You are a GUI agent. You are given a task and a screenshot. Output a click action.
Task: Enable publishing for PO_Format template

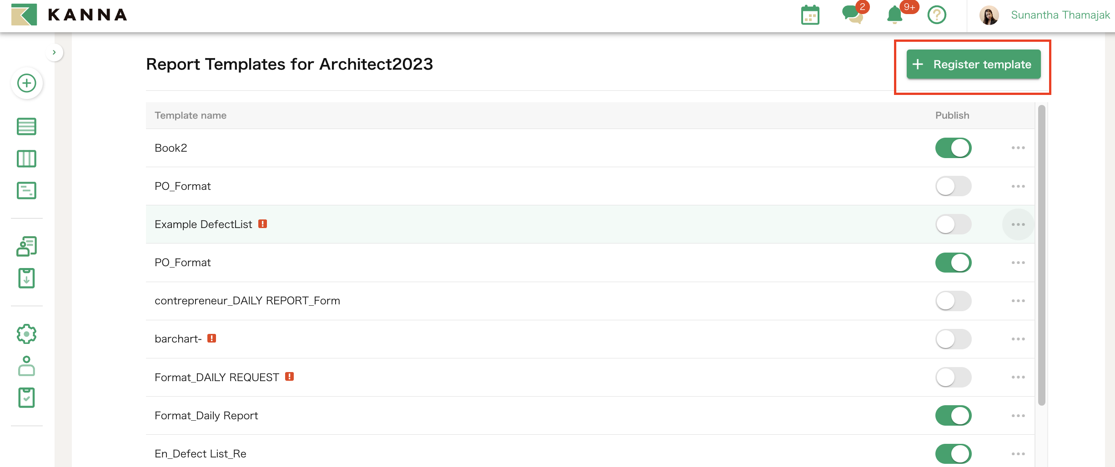(x=953, y=186)
